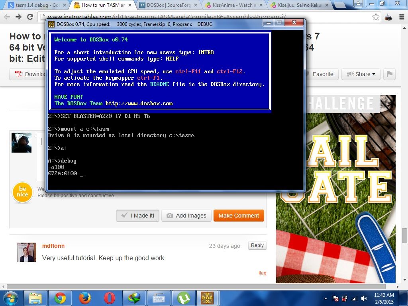Start Opera browser from the taskbar
The image size is (408, 306).
pos(110,298)
